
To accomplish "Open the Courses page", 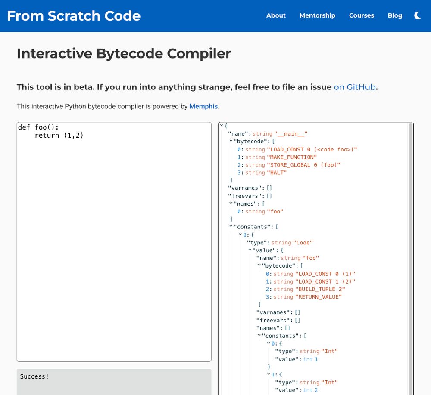I will coord(361,15).
